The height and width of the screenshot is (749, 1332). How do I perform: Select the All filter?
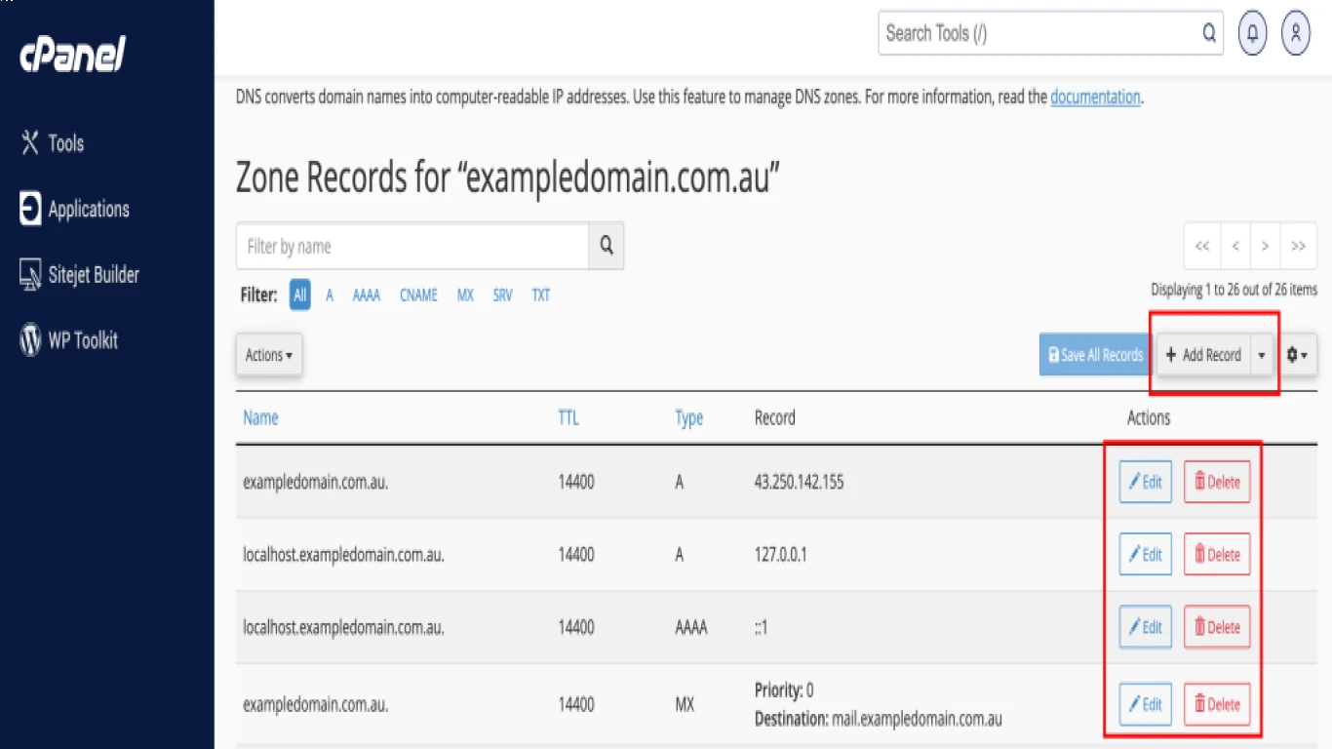pos(300,295)
